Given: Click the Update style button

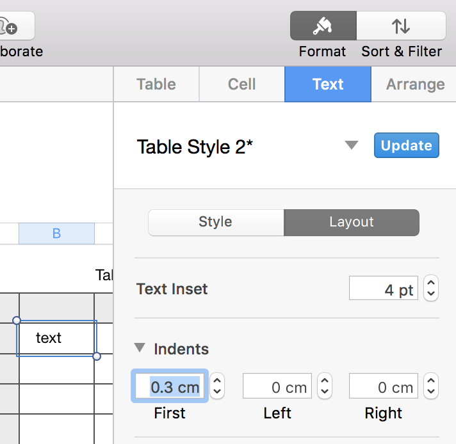Looking at the screenshot, I should [x=407, y=145].
